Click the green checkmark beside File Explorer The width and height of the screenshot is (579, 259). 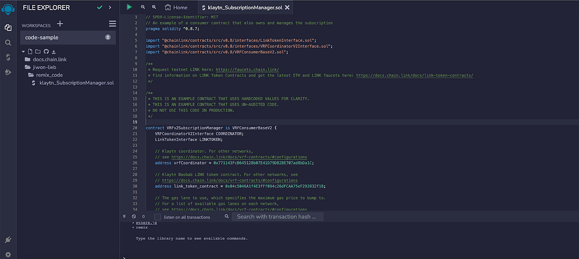(x=100, y=7)
